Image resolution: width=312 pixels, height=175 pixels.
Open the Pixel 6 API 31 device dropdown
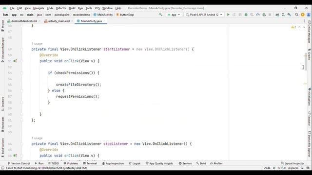(204, 15)
